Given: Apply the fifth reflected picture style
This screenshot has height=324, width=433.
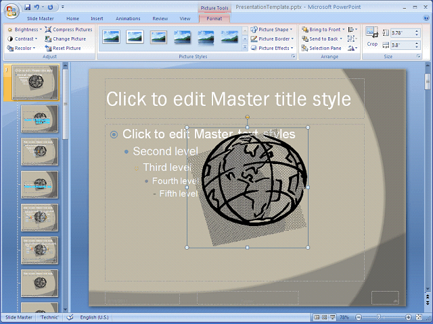Looking at the screenshot, I should 206,37.
